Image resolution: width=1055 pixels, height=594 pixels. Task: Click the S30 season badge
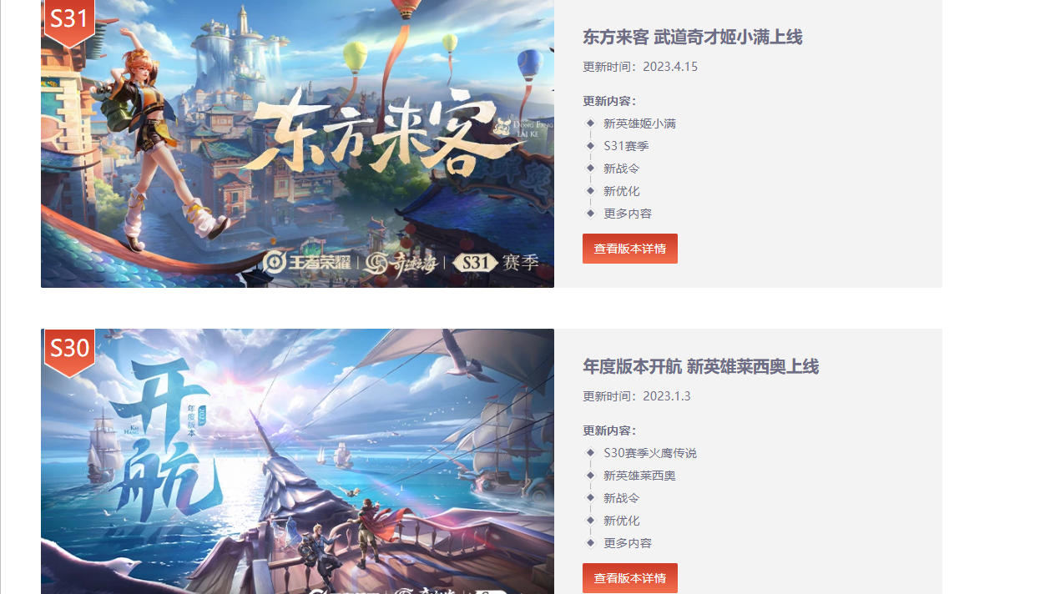point(69,350)
